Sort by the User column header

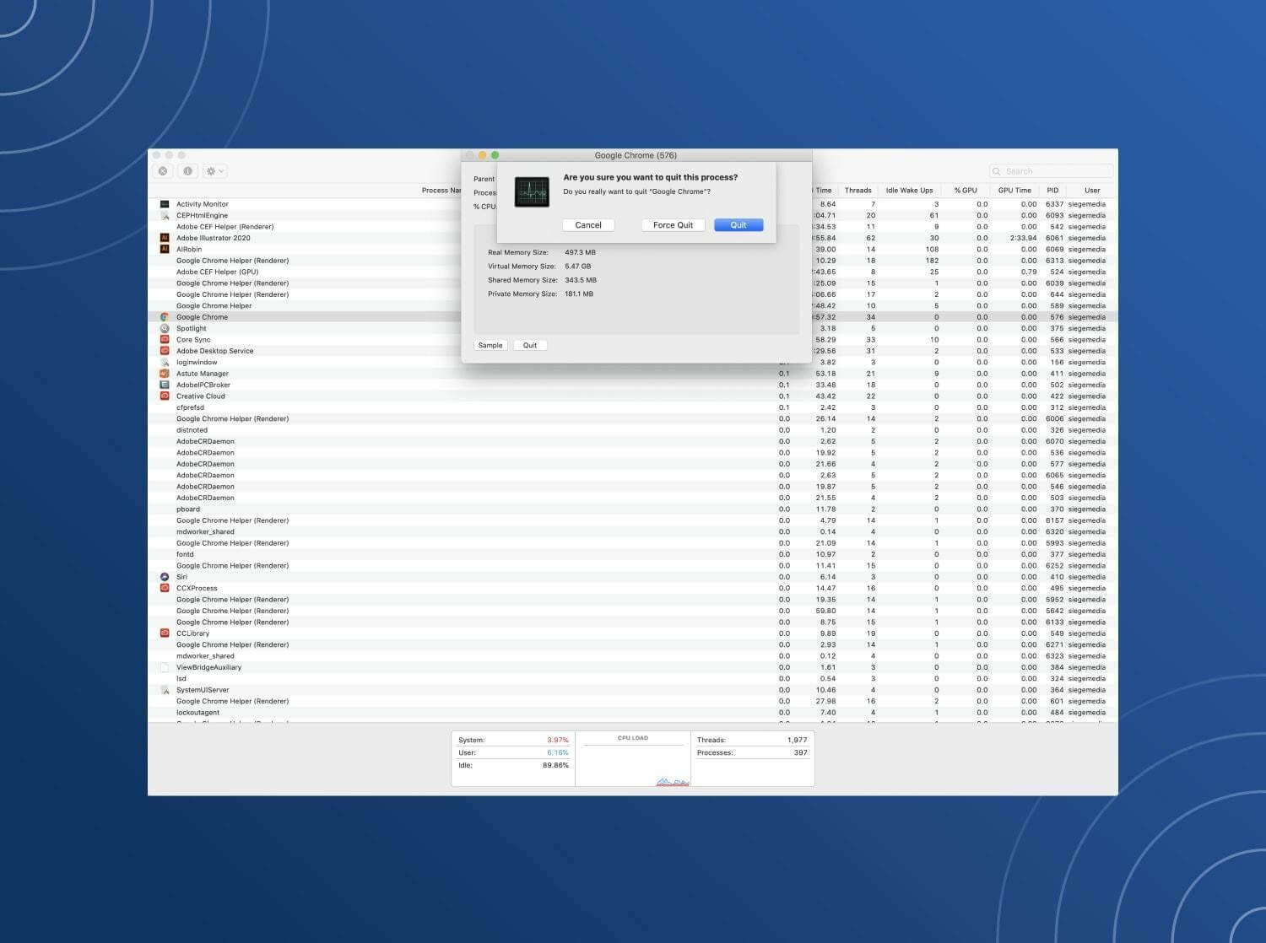[x=1092, y=191]
